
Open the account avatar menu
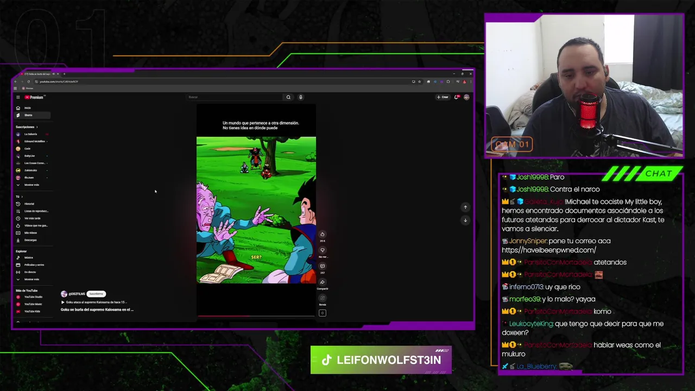click(x=466, y=97)
